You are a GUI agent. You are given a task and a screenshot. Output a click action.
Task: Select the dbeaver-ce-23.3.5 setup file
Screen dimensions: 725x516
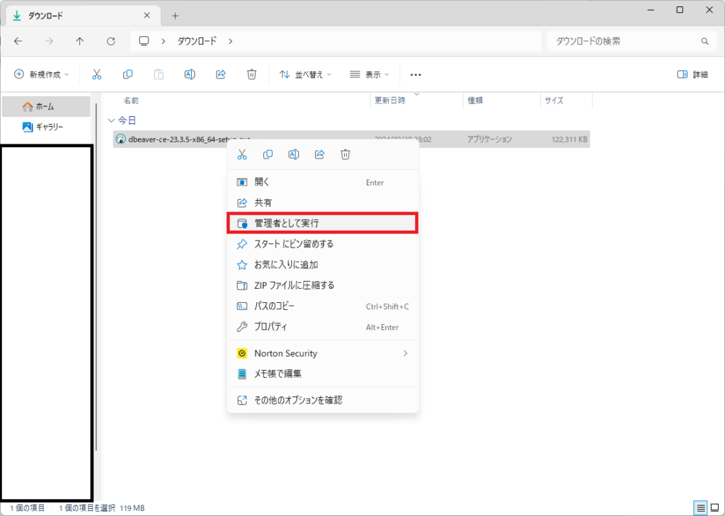pyautogui.click(x=351, y=139)
